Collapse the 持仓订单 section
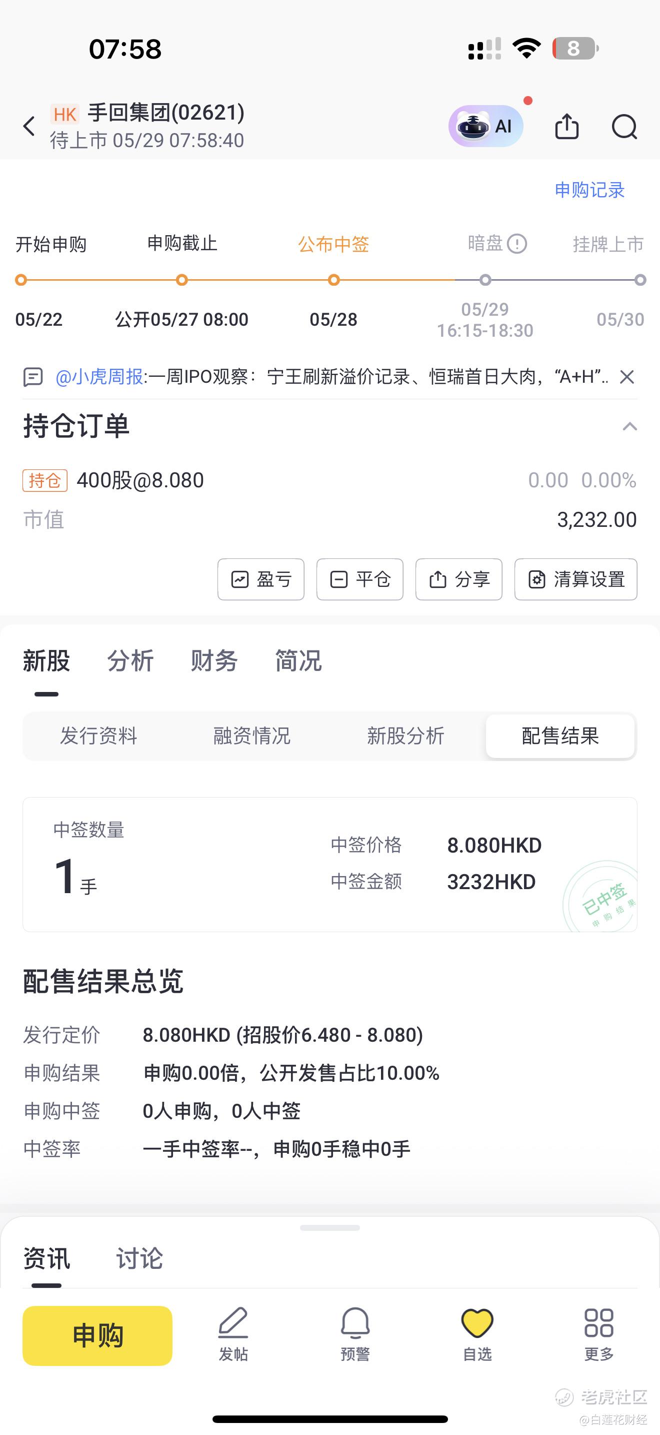The width and height of the screenshot is (660, 1435). pos(629,427)
